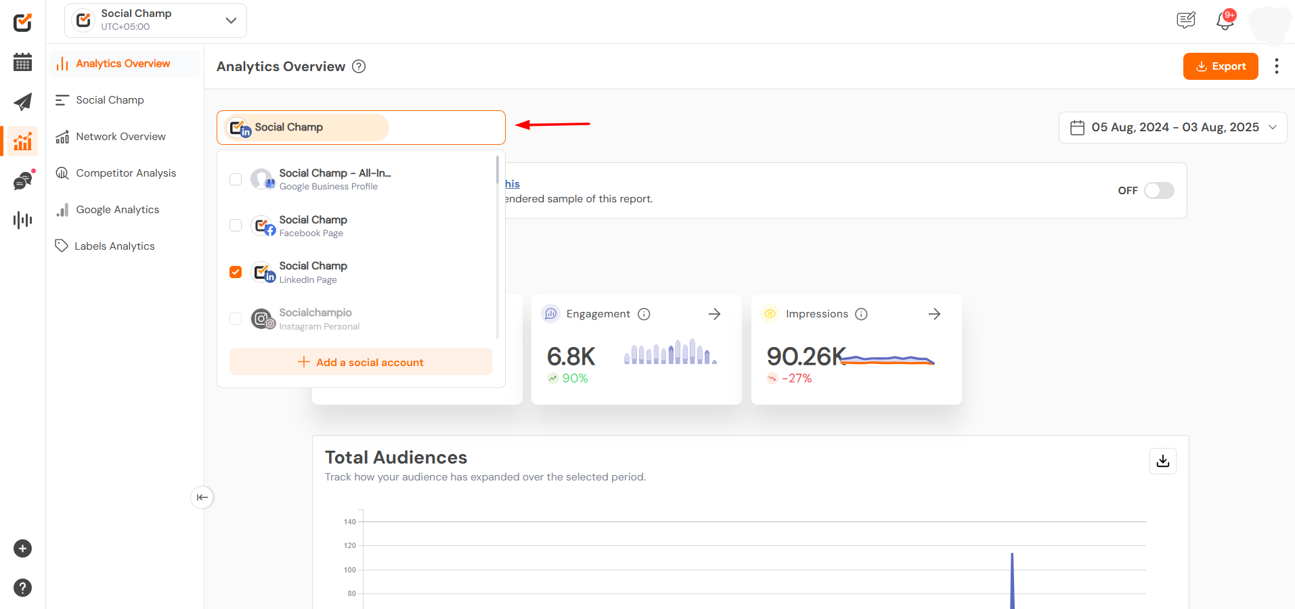This screenshot has height=609, width=1295.
Task: Click the Export button
Action: pos(1221,66)
